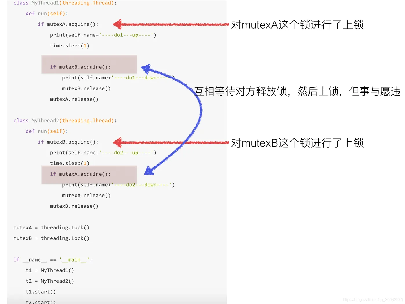Click the print line containing '----do1---down----'
Screen dimensions: 405x304
(118, 78)
